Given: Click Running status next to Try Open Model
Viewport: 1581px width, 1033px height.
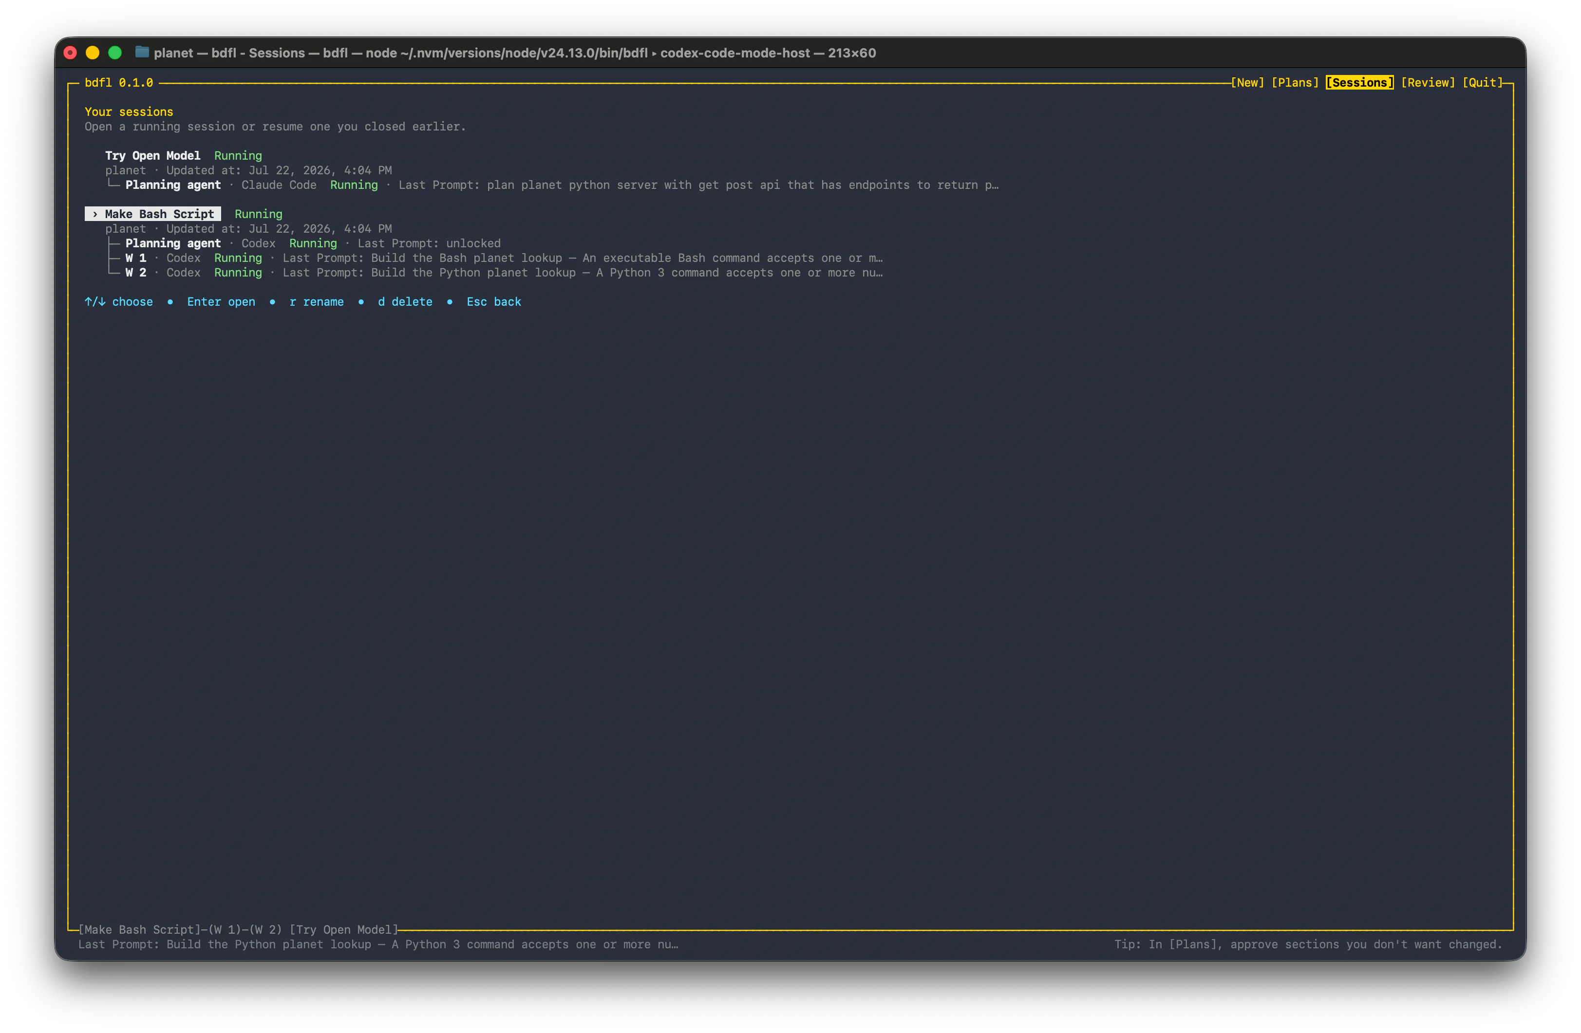Looking at the screenshot, I should [238, 155].
